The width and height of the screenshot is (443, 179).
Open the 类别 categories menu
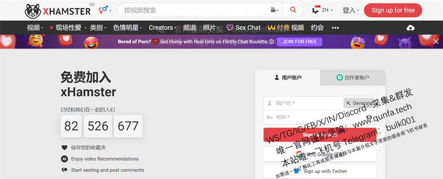[98, 27]
